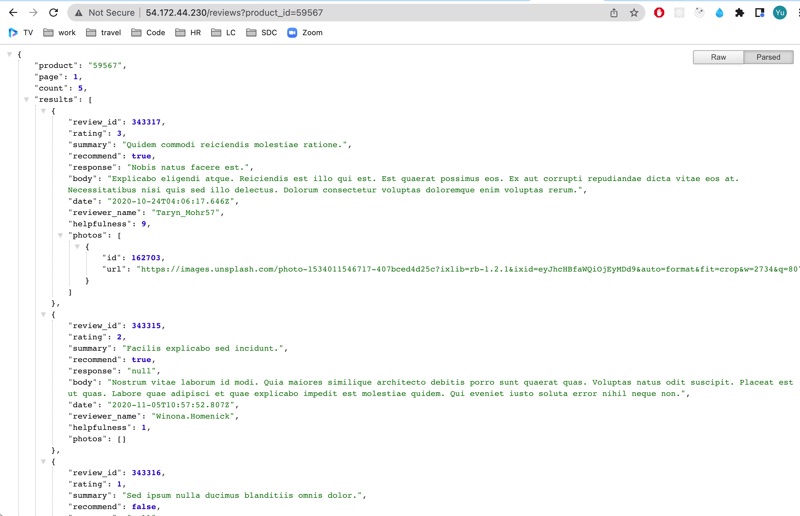Collapse the results array

pyautogui.click(x=26, y=100)
